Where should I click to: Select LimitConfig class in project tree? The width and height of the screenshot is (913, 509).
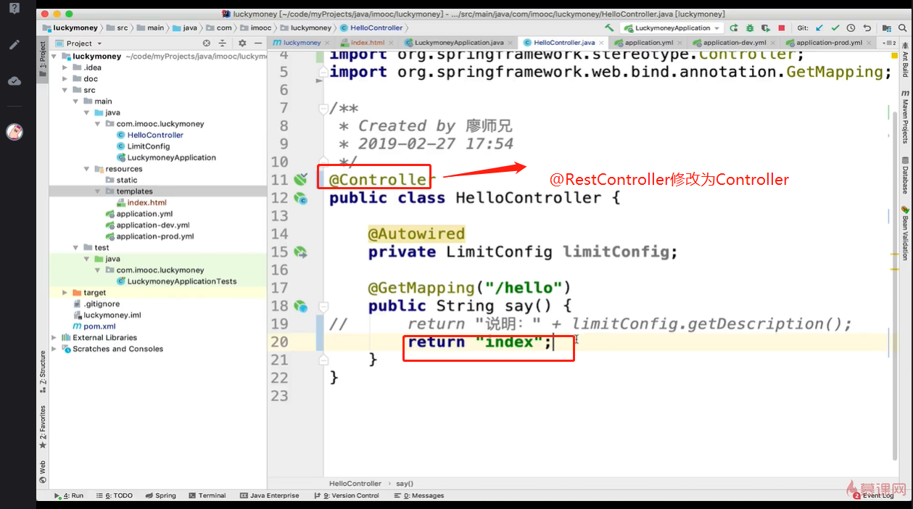pos(148,146)
